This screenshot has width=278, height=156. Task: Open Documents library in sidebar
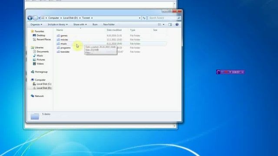(43, 52)
